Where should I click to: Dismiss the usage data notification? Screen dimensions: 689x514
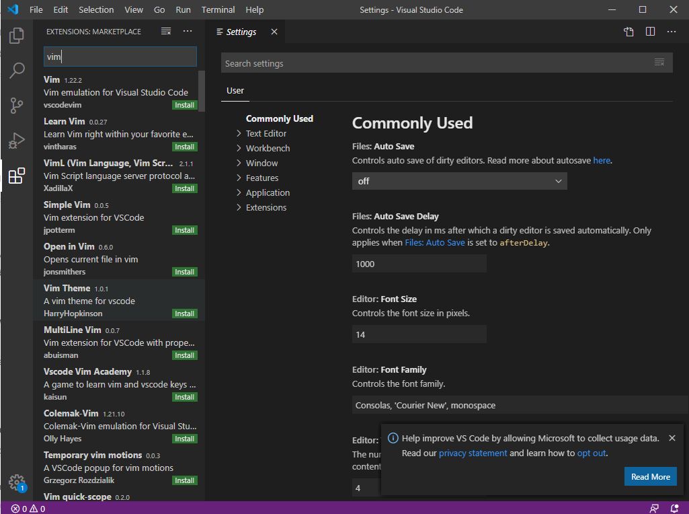point(672,438)
